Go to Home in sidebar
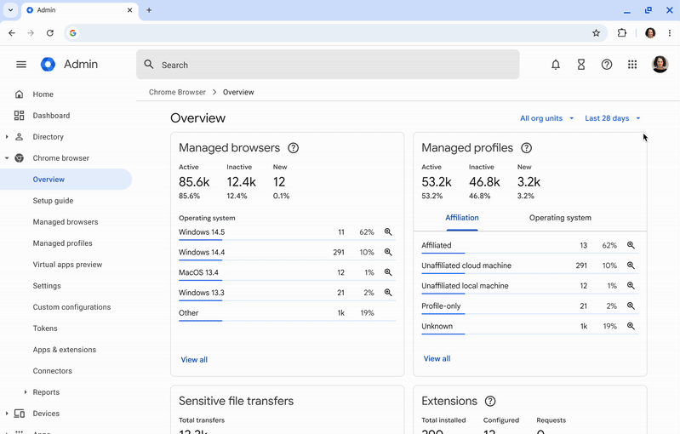 tap(43, 94)
